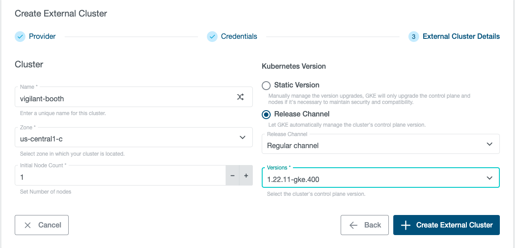Screen dimensions: 515x248
Task: Open the Versions dropdown
Action: [x=380, y=178]
